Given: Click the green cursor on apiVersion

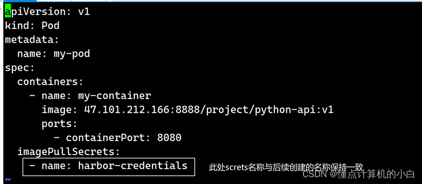Looking at the screenshot, I should click(8, 12).
